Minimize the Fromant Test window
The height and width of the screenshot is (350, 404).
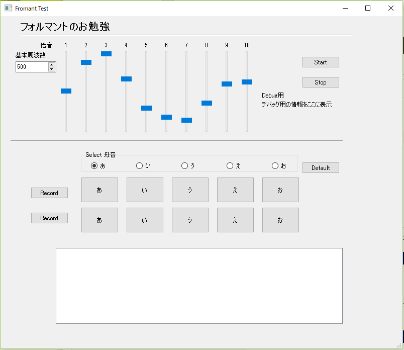pos(345,8)
